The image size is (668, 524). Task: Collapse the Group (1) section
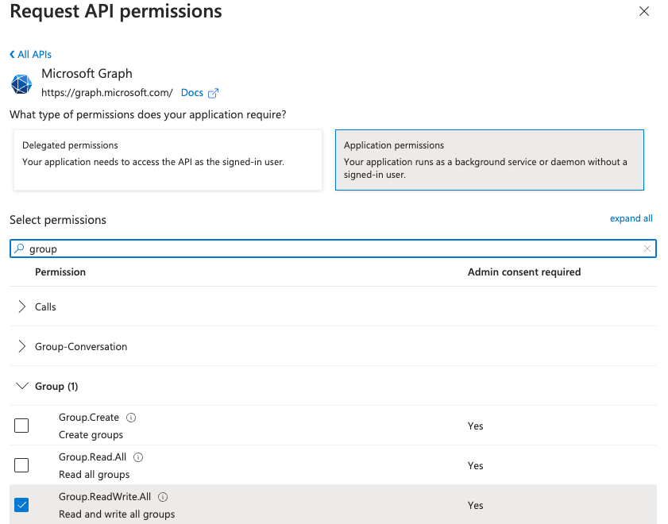(21, 386)
